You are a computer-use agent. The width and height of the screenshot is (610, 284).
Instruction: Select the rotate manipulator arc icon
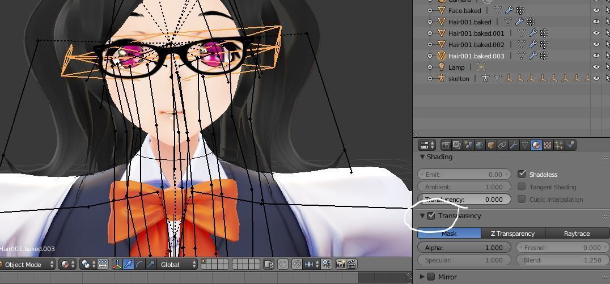(139, 265)
